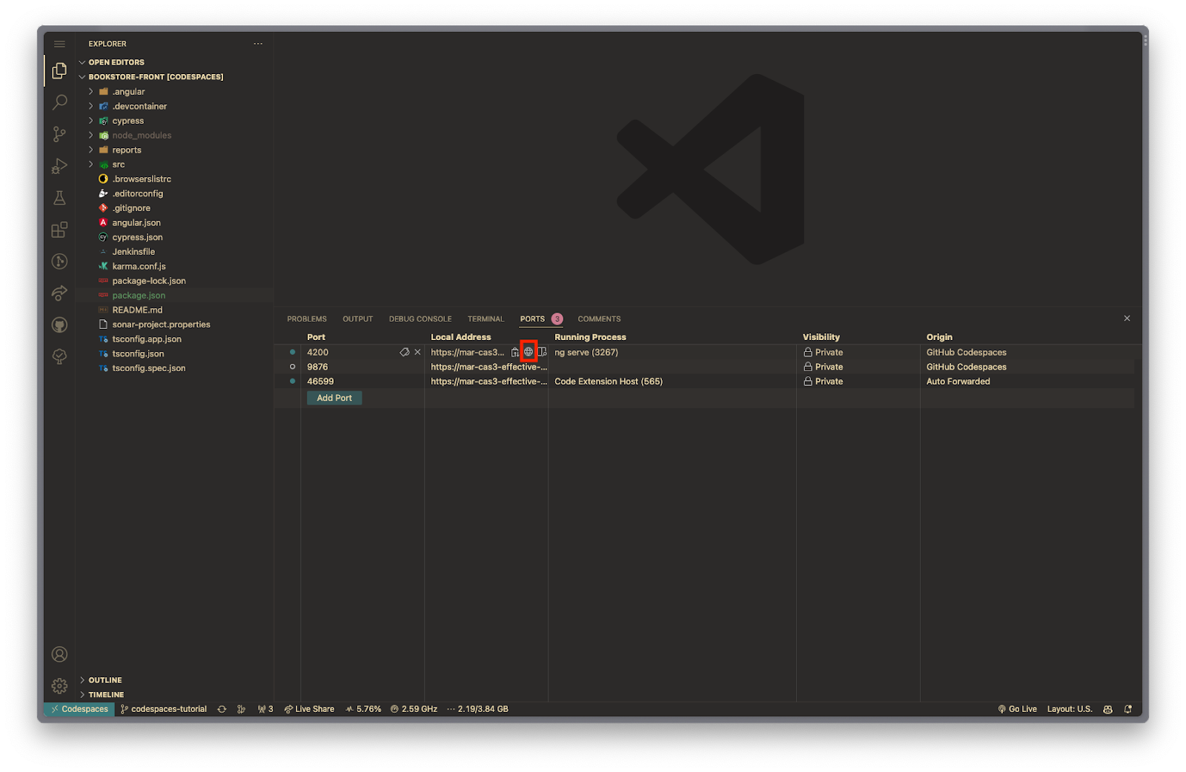Click the synchronize changes status icon
The image size is (1186, 772).
[222, 709]
